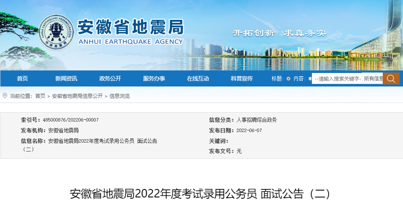Open the 在线互动 menu item

tap(198, 78)
